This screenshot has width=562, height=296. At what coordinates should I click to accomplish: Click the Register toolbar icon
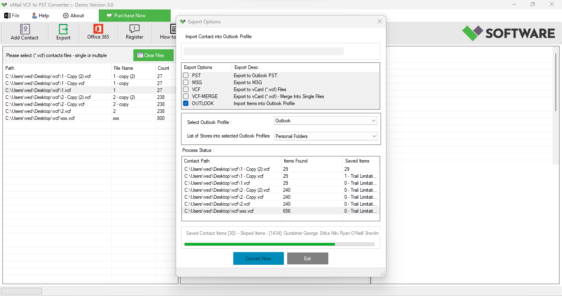[x=135, y=32]
